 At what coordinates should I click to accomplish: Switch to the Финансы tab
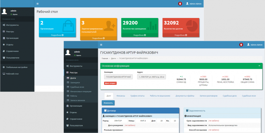click(121, 96)
